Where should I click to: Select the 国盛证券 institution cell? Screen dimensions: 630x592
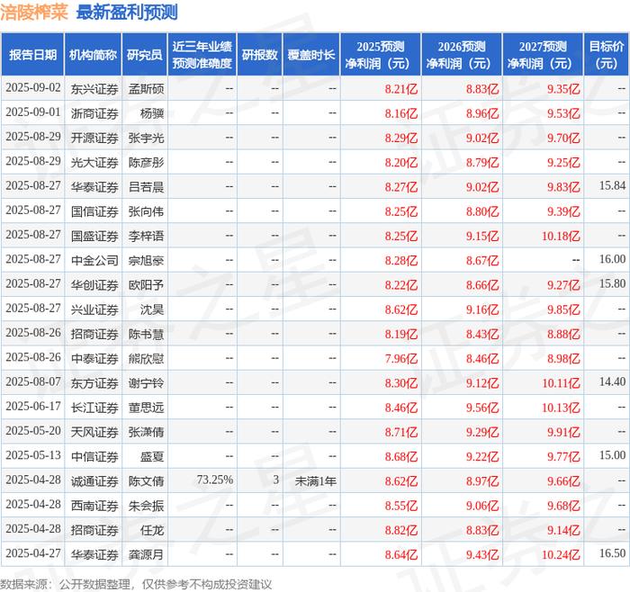coord(94,236)
